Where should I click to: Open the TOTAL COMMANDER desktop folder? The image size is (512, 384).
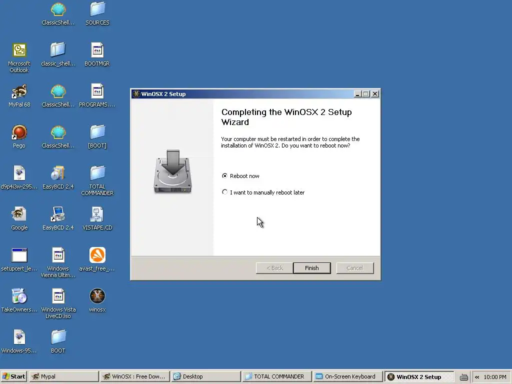(x=97, y=180)
